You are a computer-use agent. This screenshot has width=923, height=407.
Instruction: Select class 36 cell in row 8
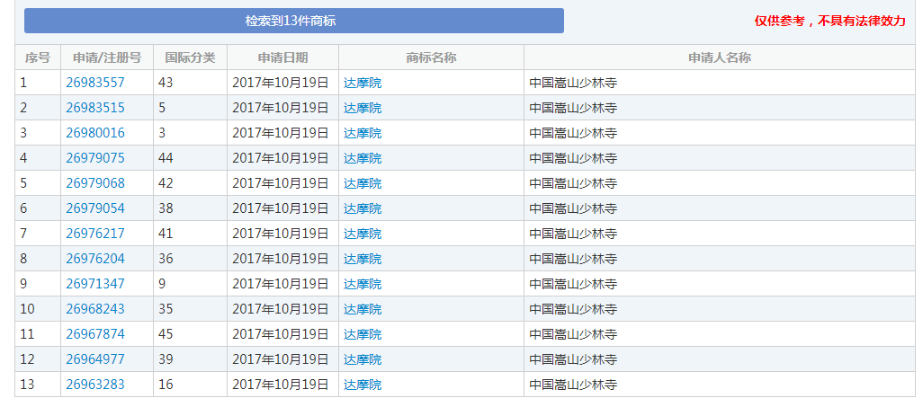pos(190,259)
